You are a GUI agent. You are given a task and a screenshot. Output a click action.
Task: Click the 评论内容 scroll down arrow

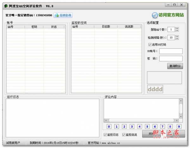coord(181,117)
